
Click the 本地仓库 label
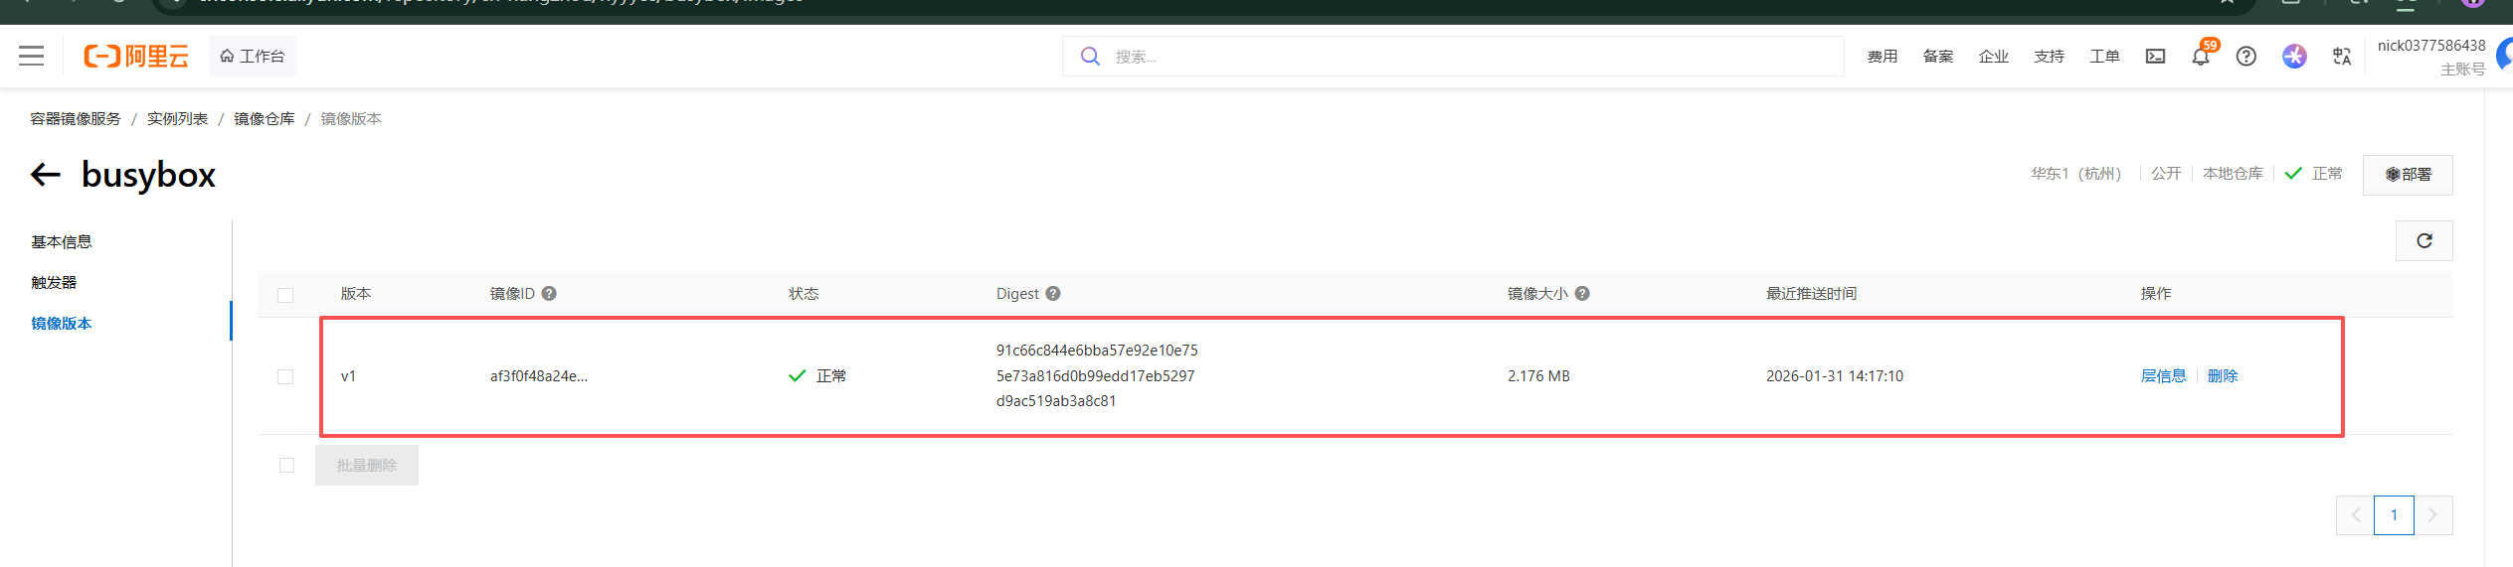(x=2233, y=173)
